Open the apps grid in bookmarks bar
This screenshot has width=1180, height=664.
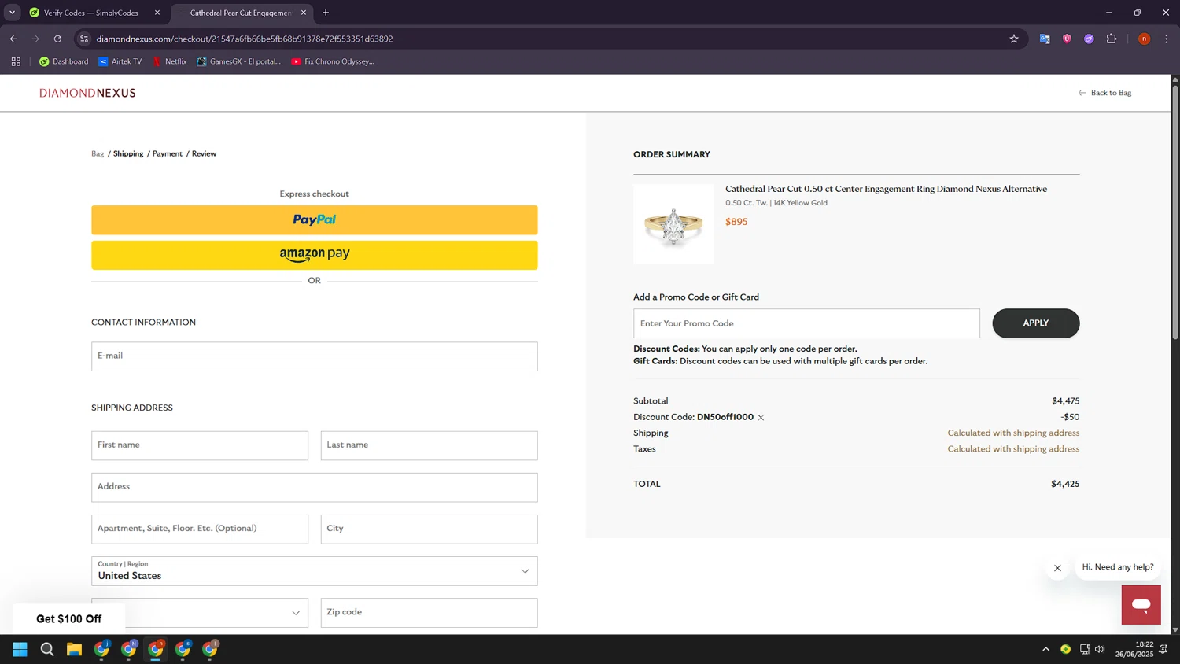click(16, 61)
